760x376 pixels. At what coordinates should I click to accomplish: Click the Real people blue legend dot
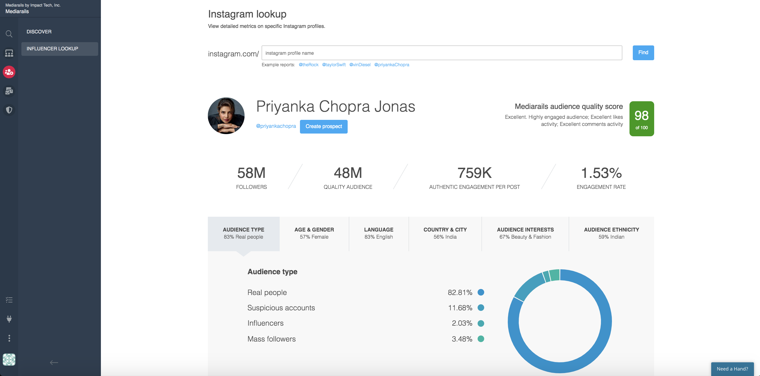[481, 292]
